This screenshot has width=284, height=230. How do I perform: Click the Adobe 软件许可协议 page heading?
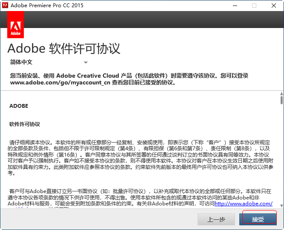(x=64, y=48)
